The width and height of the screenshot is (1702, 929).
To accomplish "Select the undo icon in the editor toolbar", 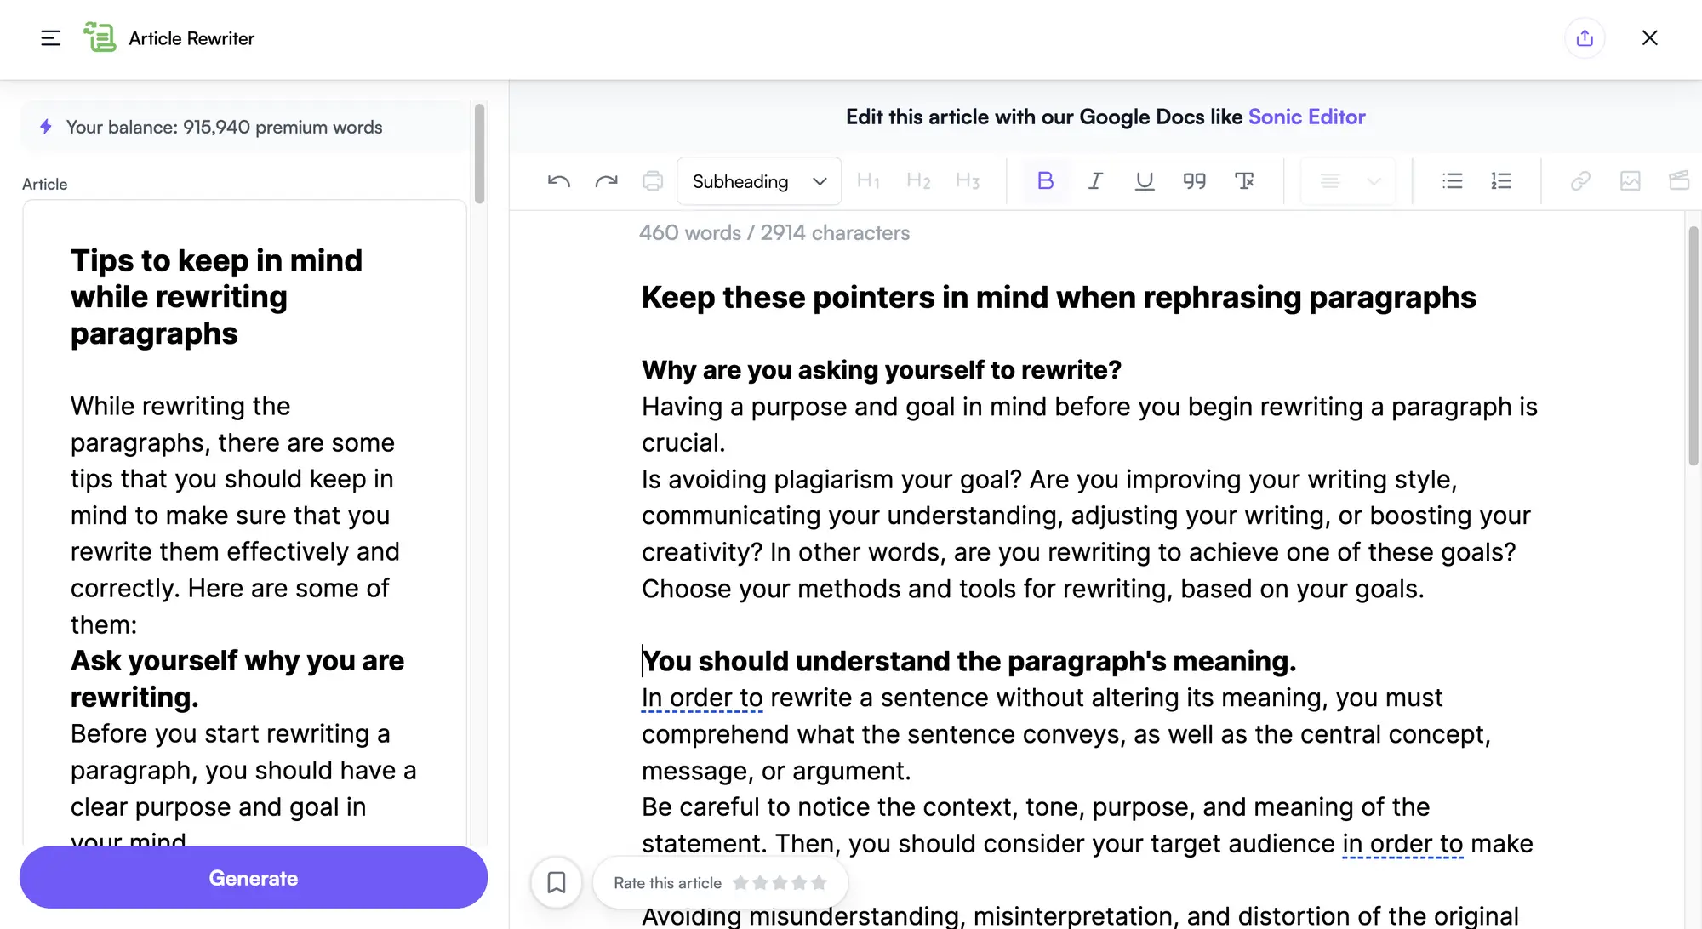I will tap(558, 180).
